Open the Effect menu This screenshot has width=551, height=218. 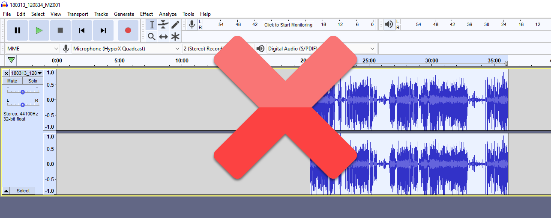(147, 14)
